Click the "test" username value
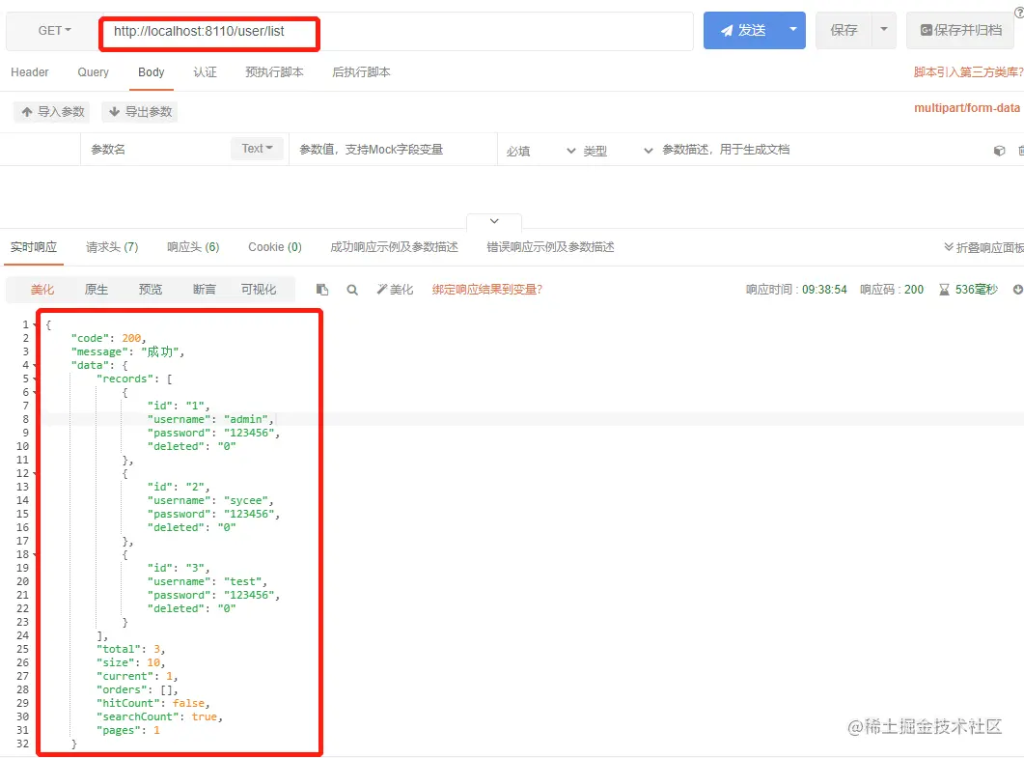The width and height of the screenshot is (1024, 758). [242, 581]
